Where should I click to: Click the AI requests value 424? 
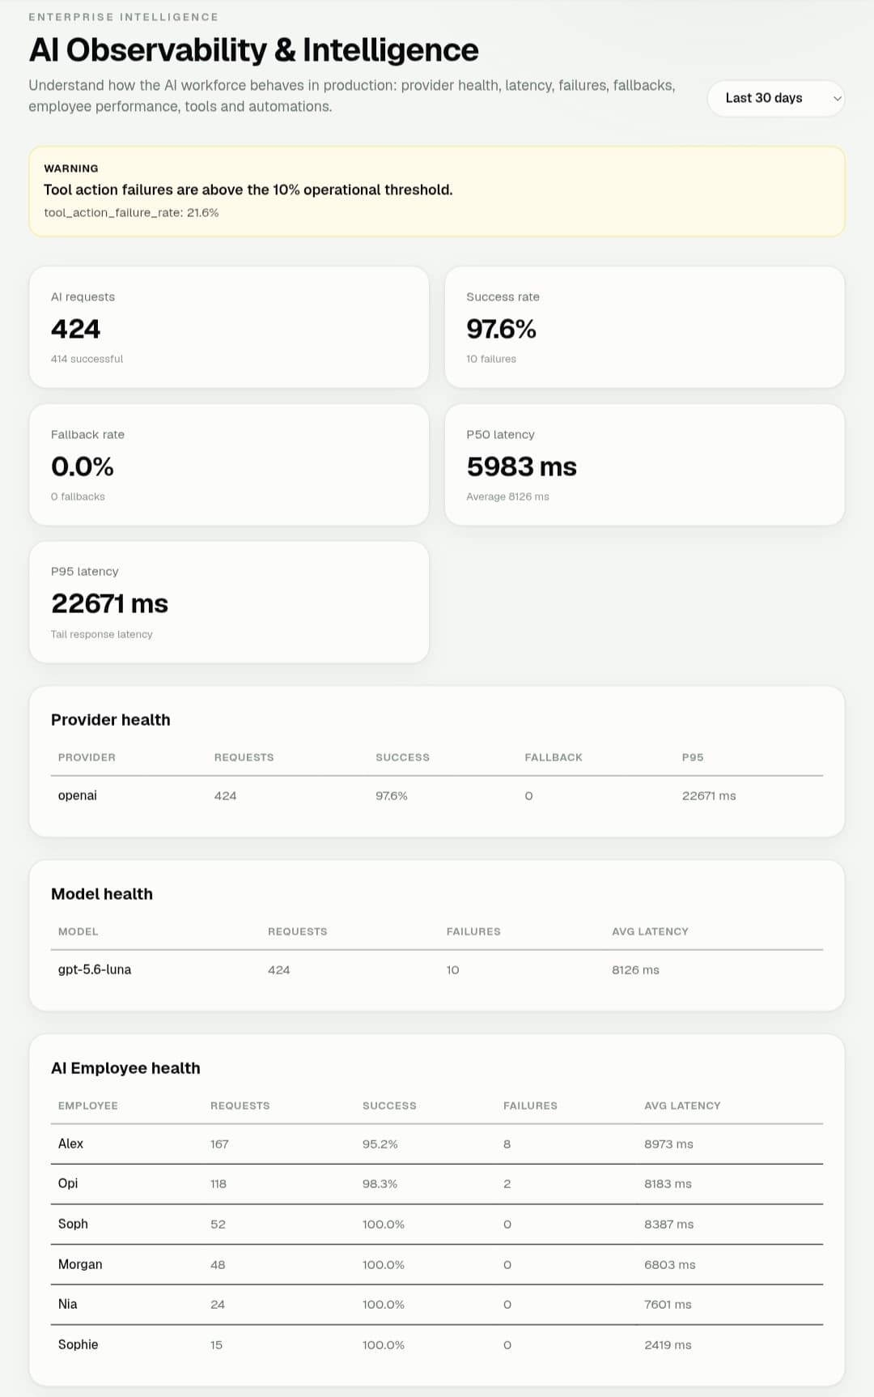point(76,329)
